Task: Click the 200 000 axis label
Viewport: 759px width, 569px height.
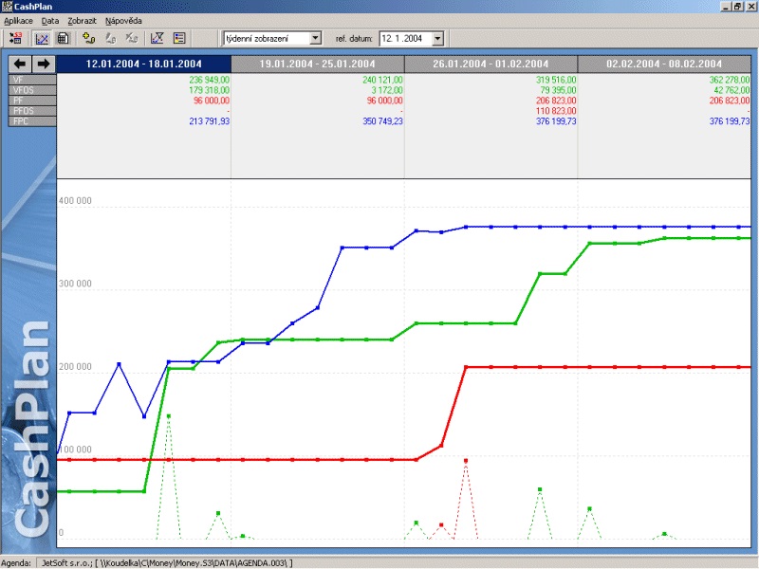Action: [x=75, y=367]
